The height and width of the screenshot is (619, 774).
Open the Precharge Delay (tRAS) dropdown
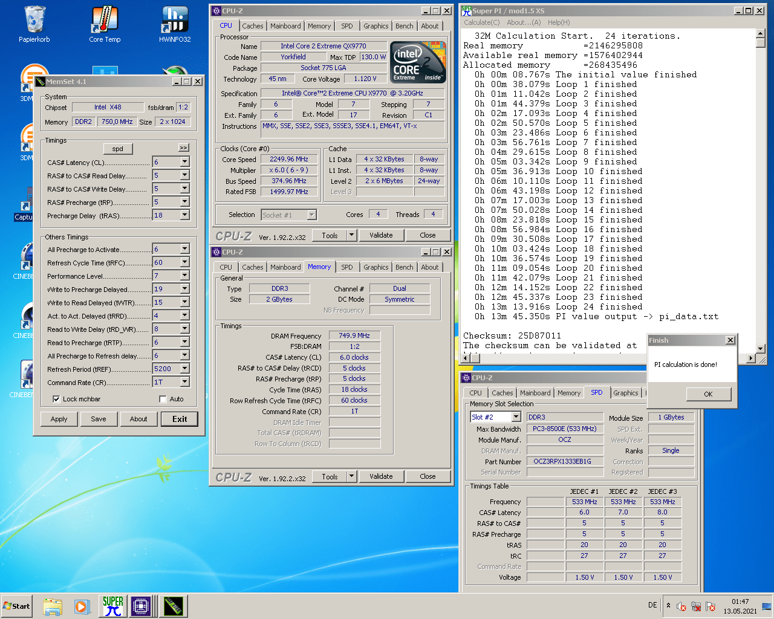[x=185, y=215]
